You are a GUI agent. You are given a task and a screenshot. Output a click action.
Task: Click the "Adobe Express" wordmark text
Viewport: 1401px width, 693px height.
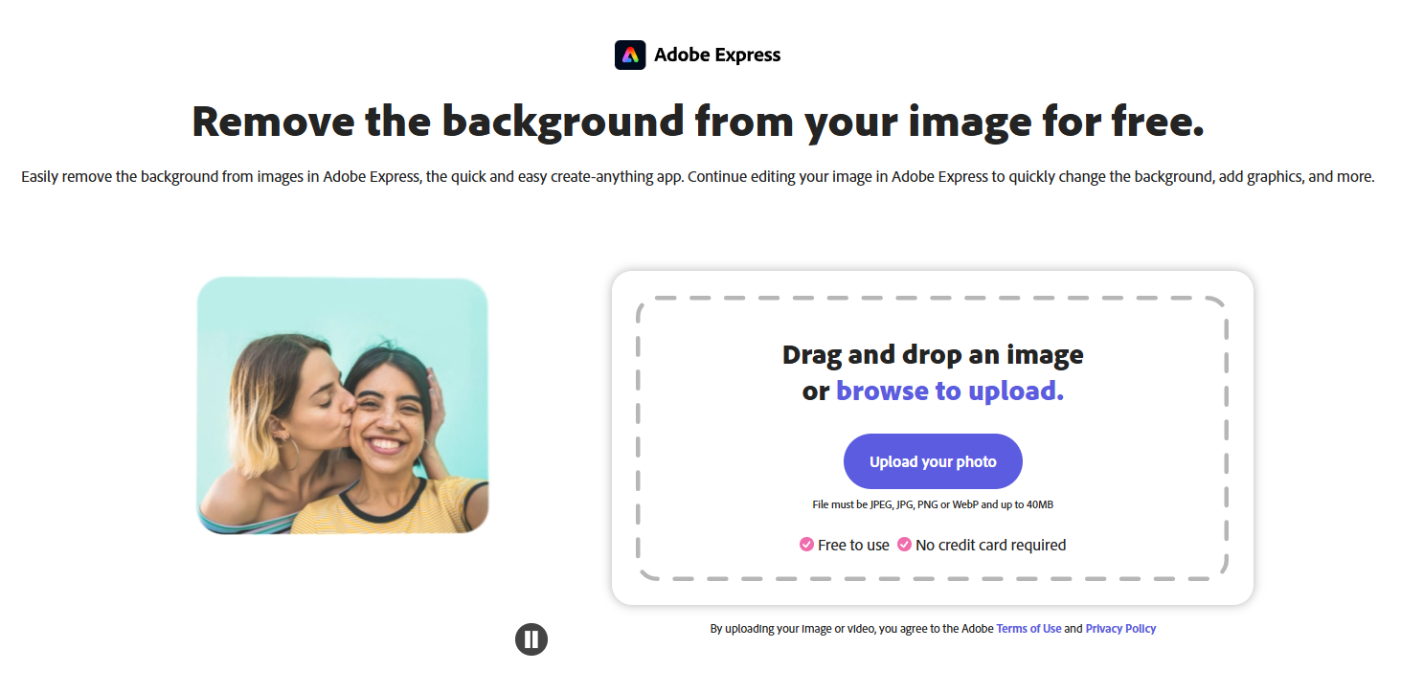pyautogui.click(x=718, y=55)
